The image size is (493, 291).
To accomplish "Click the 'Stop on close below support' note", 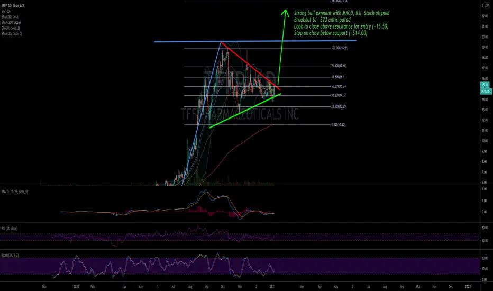I will pyautogui.click(x=331, y=33).
